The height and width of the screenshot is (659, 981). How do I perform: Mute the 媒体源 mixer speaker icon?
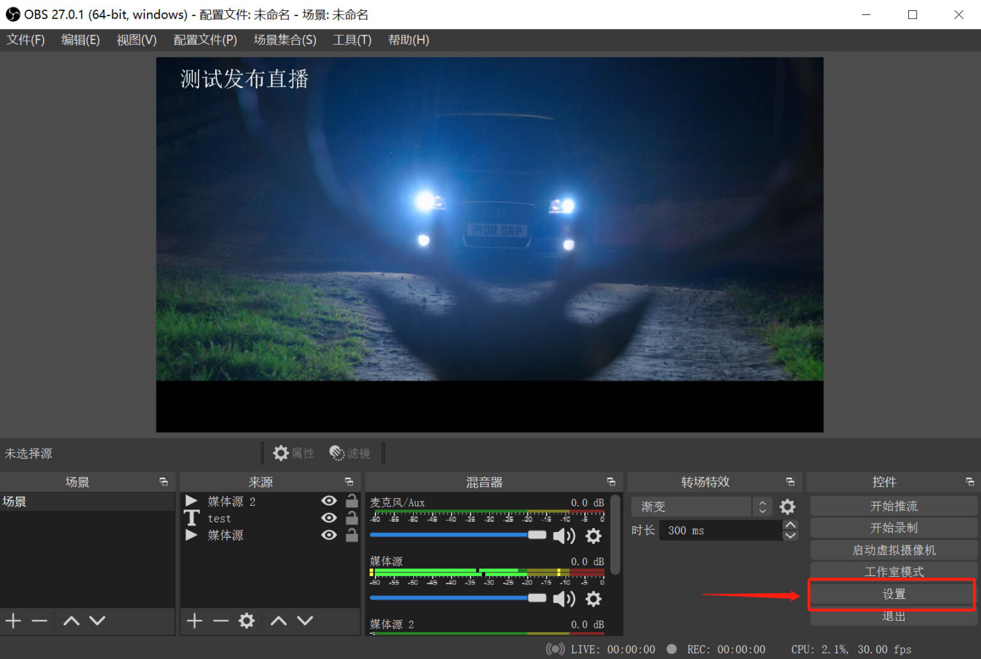[x=563, y=598]
